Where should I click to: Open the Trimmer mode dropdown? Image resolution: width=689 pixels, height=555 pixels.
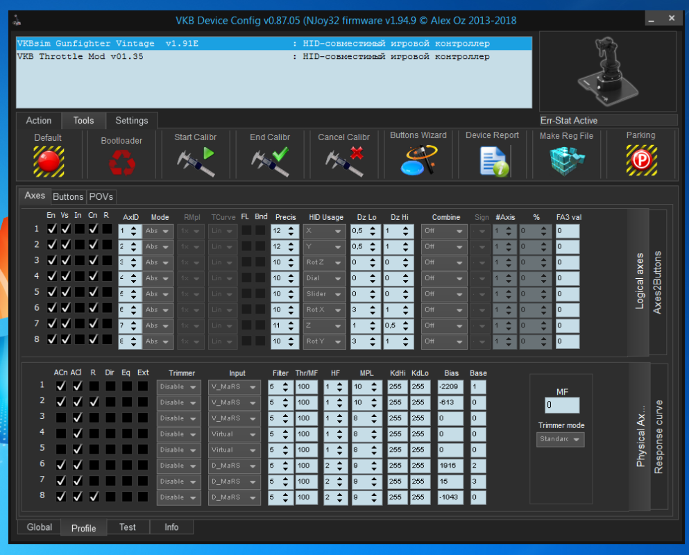tap(560, 439)
